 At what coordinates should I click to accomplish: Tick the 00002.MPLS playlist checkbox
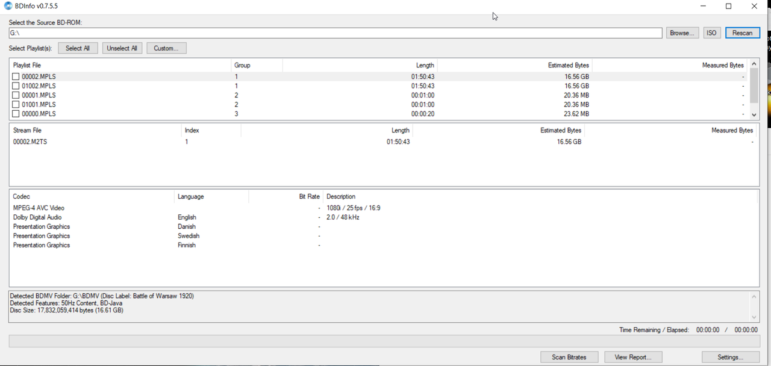(x=16, y=76)
